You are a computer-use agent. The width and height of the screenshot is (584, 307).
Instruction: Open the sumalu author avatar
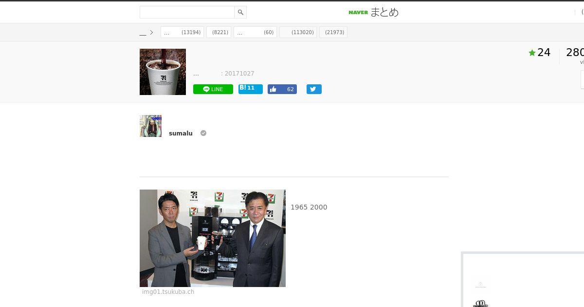coord(150,126)
